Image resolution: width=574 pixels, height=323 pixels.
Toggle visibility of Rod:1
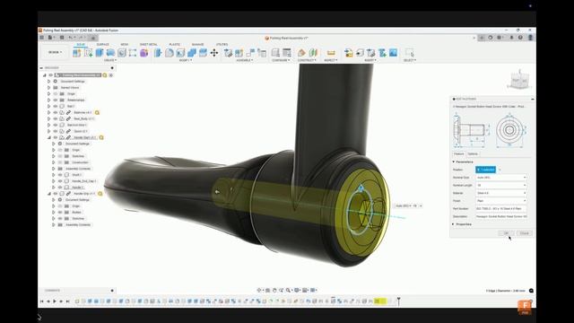click(56, 106)
